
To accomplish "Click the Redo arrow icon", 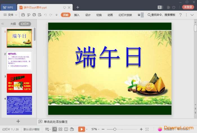I will click(x=51, y=15).
